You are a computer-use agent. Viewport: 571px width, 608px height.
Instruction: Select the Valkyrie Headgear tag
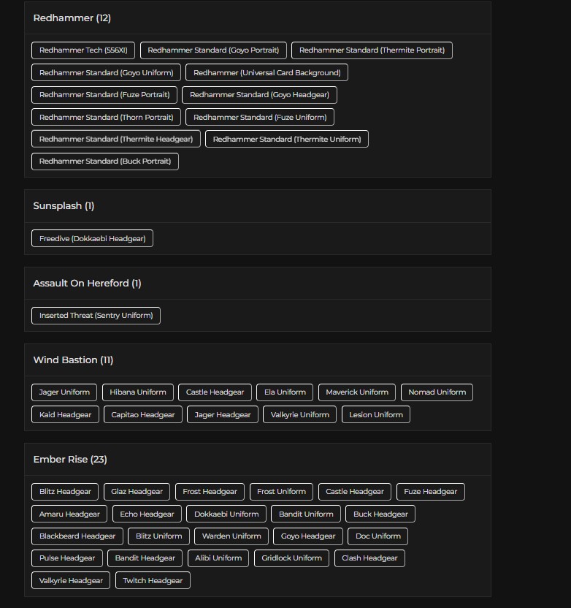tap(71, 580)
